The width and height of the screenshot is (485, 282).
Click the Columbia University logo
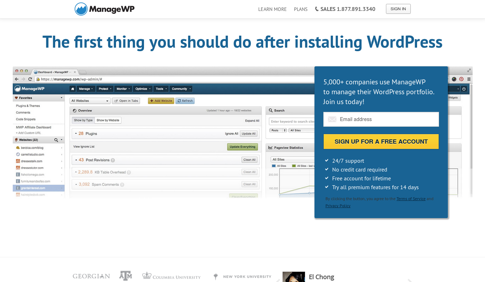[x=172, y=276]
